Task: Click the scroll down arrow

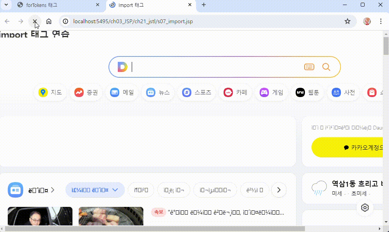Action: (386, 222)
